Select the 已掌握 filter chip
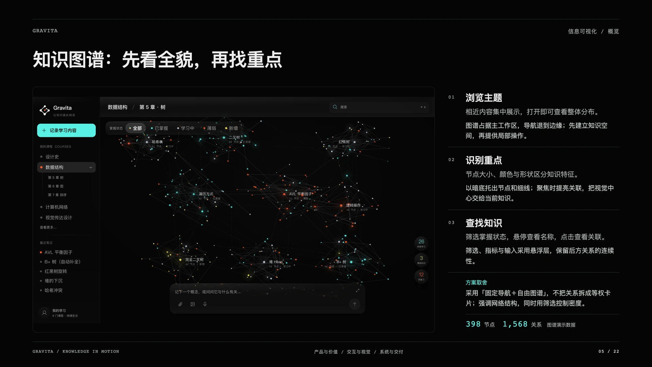This screenshot has width=652, height=367. pos(160,128)
